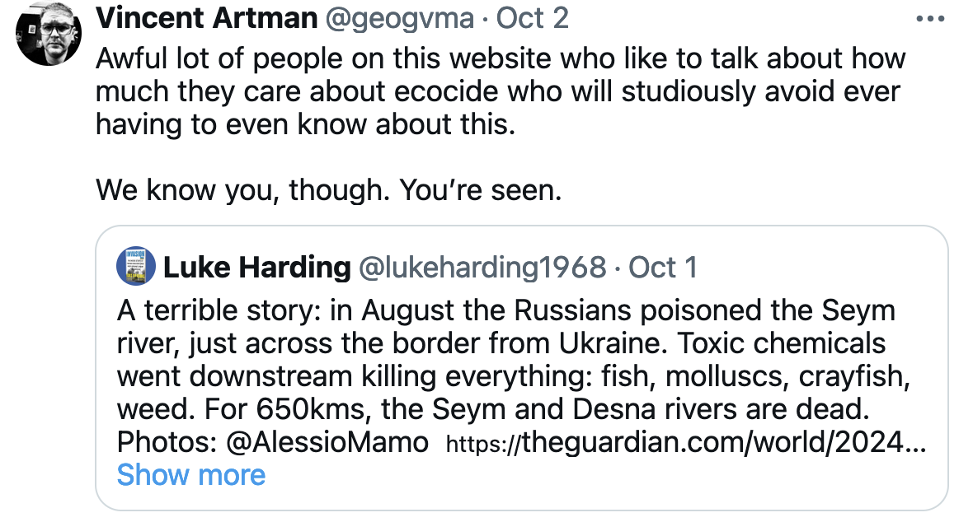Click the line starting "Awful lot of people"
This screenshot has height=522, width=973.
point(501,59)
